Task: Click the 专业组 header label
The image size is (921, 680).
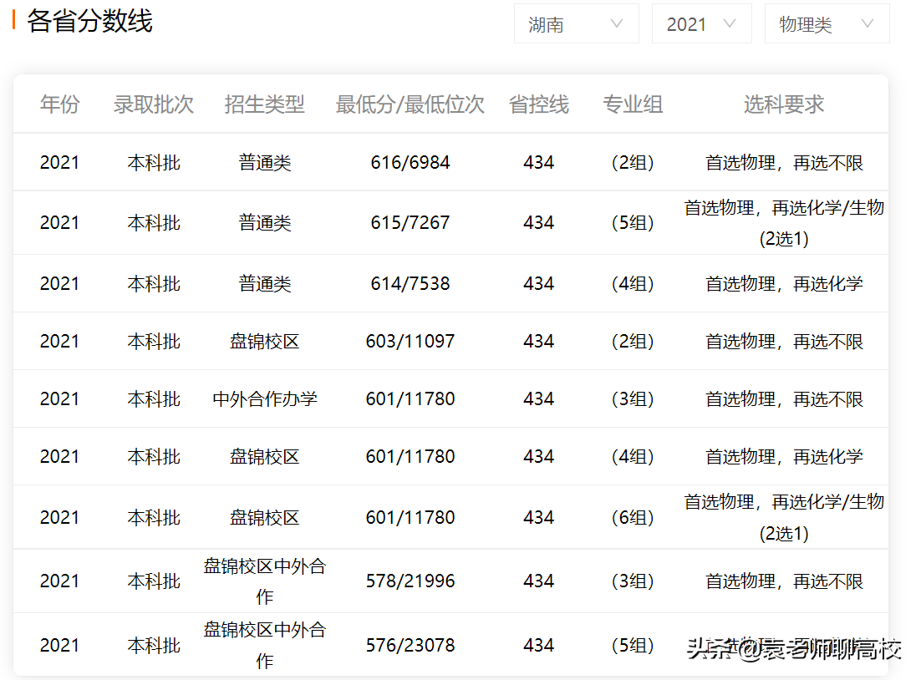Action: (x=633, y=104)
